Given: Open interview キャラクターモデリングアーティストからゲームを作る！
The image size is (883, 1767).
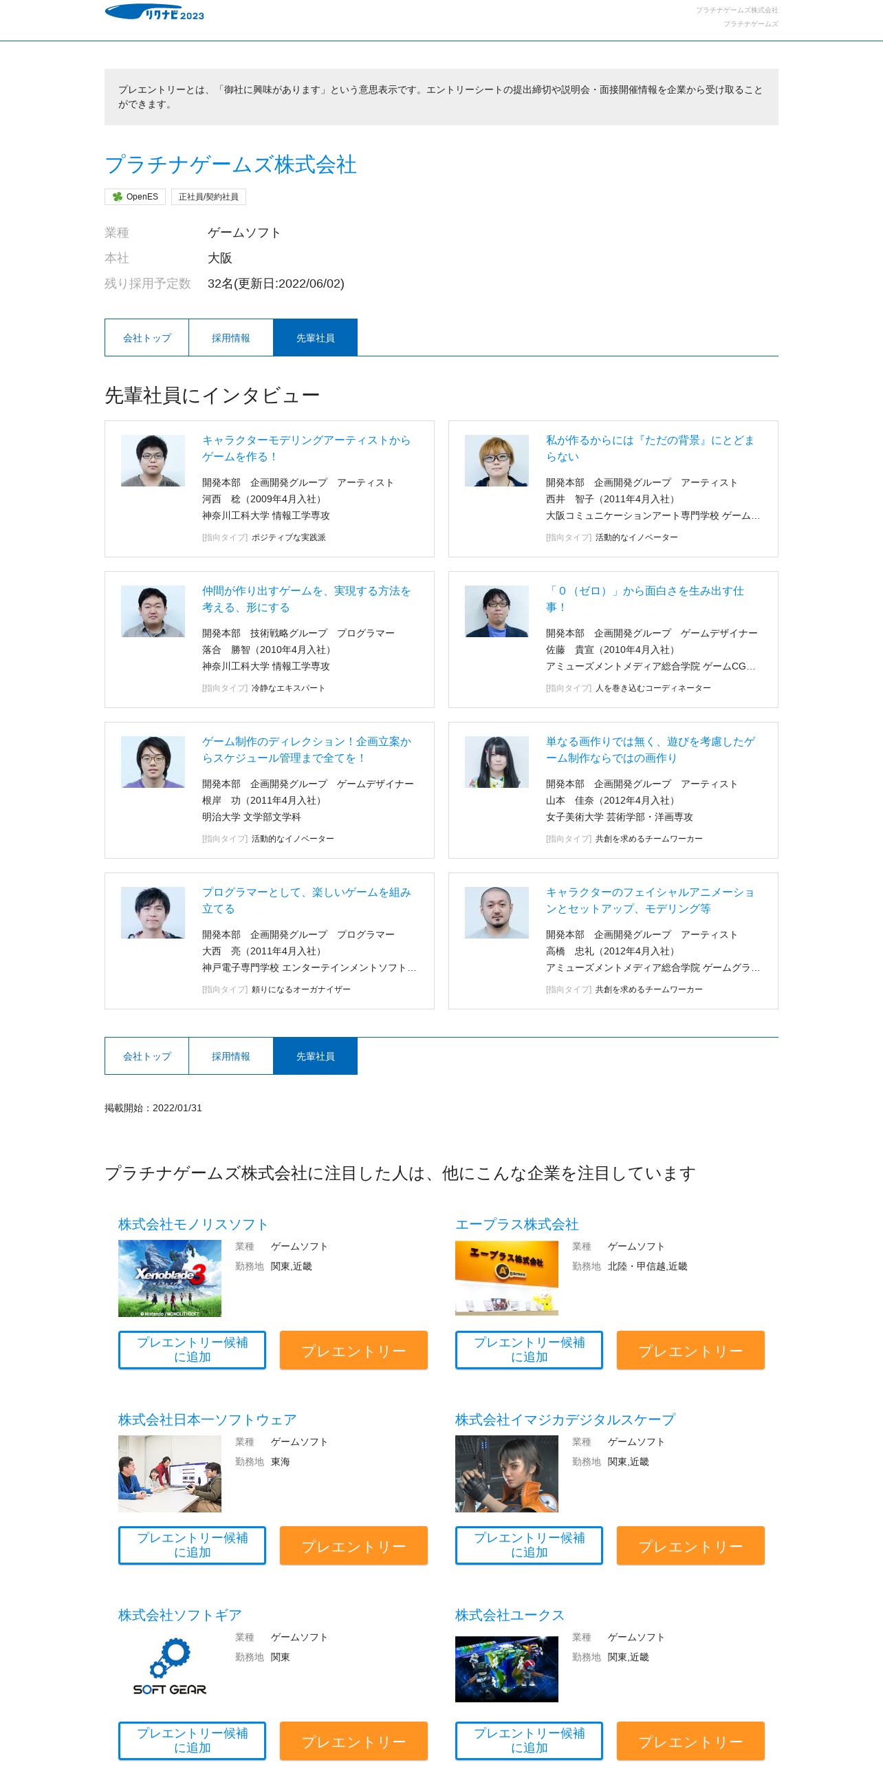Looking at the screenshot, I should (306, 449).
